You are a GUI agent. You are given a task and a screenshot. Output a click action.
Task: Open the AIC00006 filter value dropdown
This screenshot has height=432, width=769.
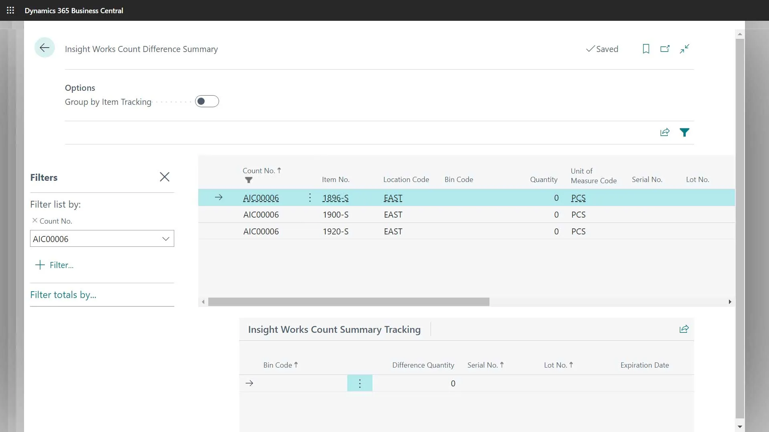pyautogui.click(x=166, y=238)
